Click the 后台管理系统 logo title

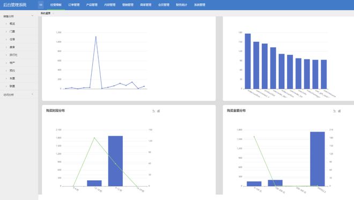[14, 5]
